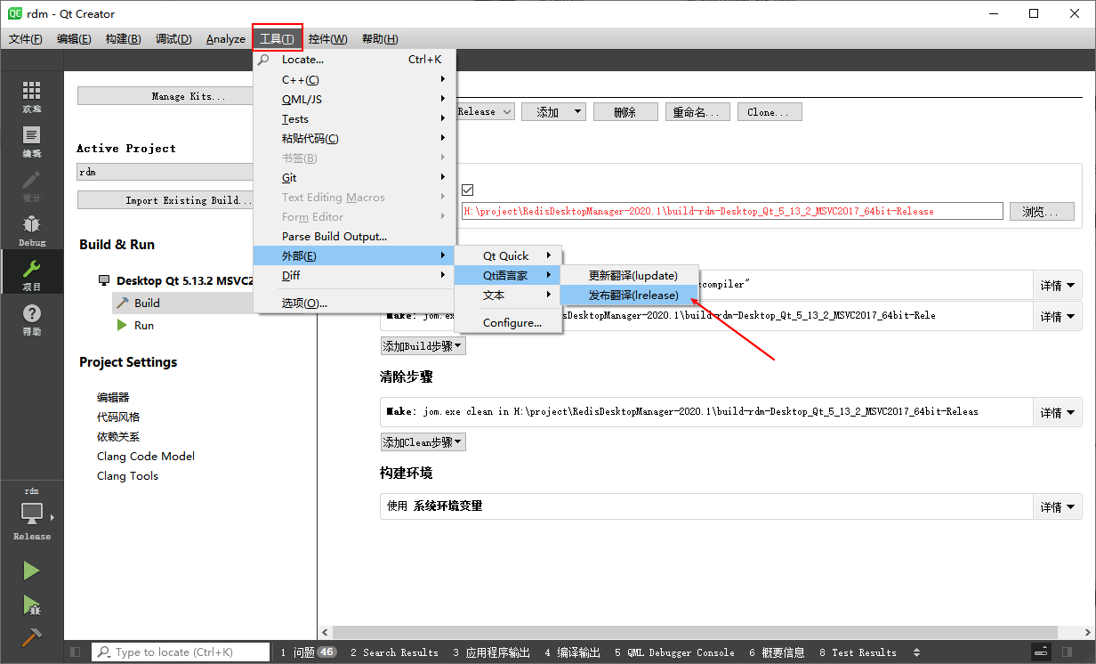
Task: Open the 构建(B) menu
Action: 123,38
